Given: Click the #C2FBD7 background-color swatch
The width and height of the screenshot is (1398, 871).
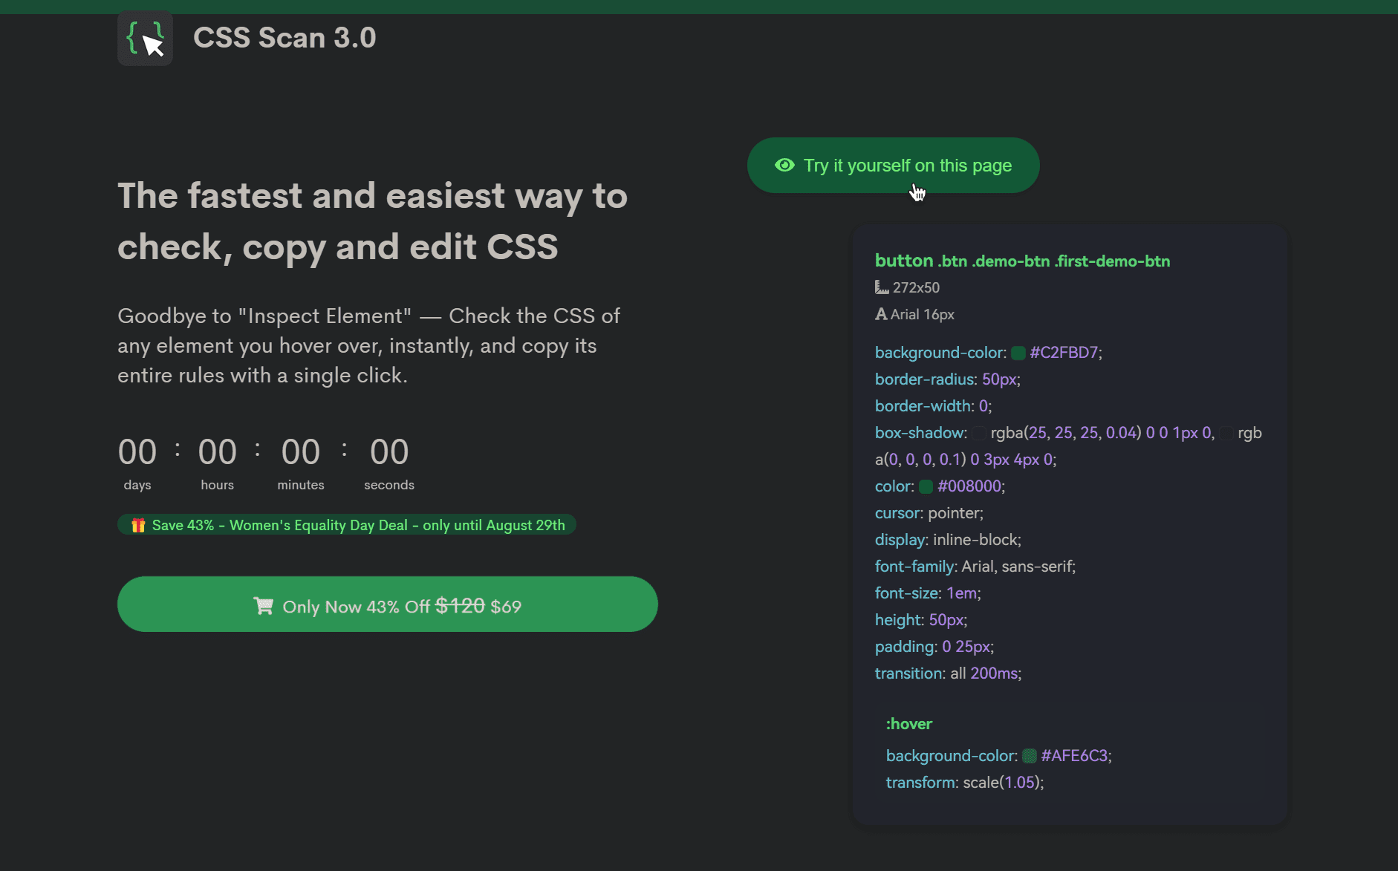Looking at the screenshot, I should tap(1018, 353).
